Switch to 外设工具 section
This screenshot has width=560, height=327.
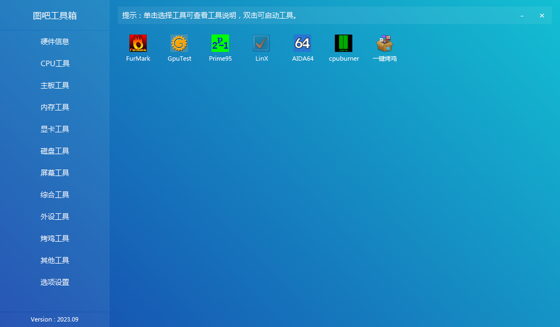(55, 217)
